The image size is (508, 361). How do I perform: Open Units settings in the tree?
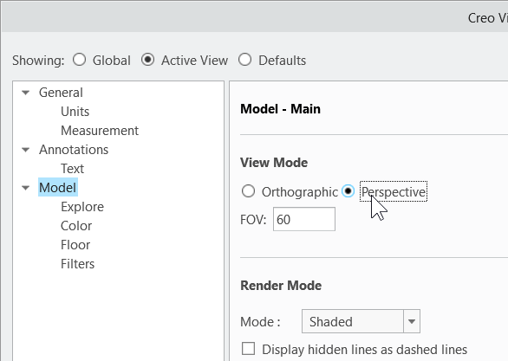[x=75, y=112]
